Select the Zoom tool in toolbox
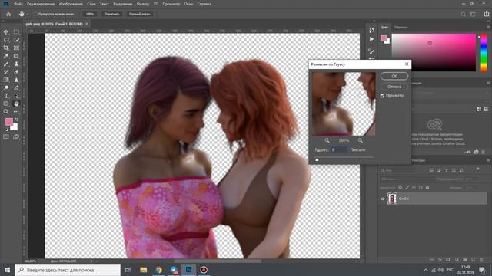The height and width of the screenshot is (276, 492). pos(6,111)
